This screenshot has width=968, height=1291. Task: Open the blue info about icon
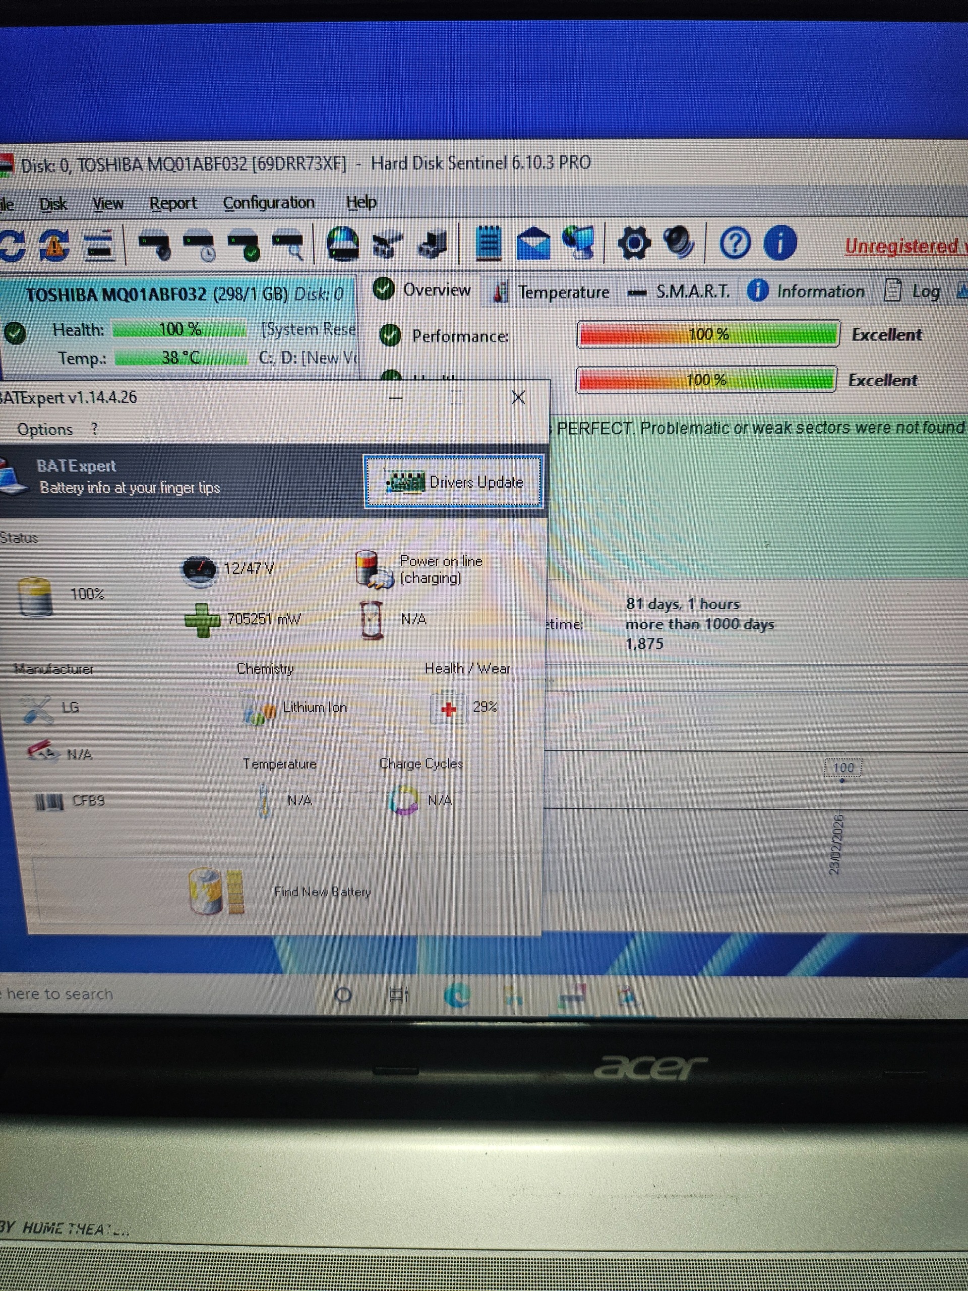779,243
